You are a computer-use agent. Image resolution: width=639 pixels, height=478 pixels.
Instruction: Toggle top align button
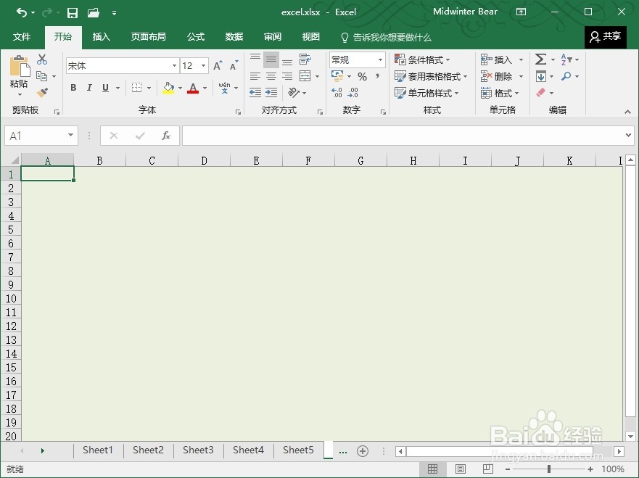pyautogui.click(x=255, y=59)
